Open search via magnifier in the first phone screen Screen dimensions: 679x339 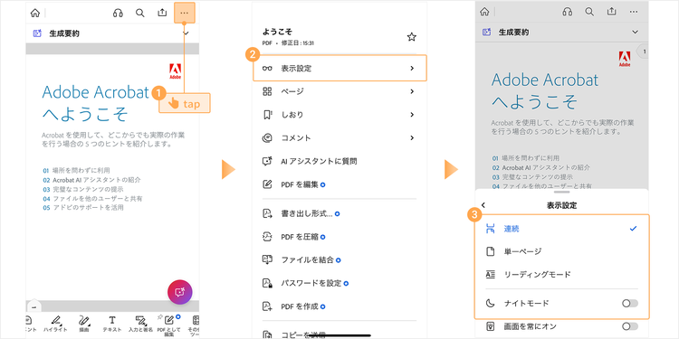click(x=139, y=13)
